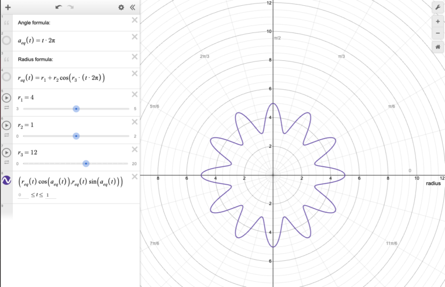
Task: Open the Add Item plus menu
Action: (x=8, y=8)
